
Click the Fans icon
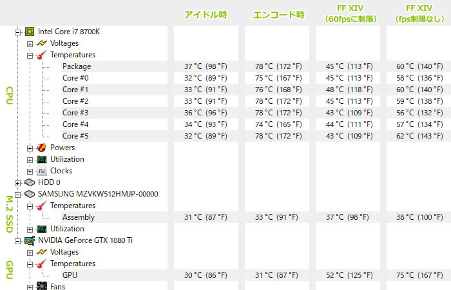point(42,286)
